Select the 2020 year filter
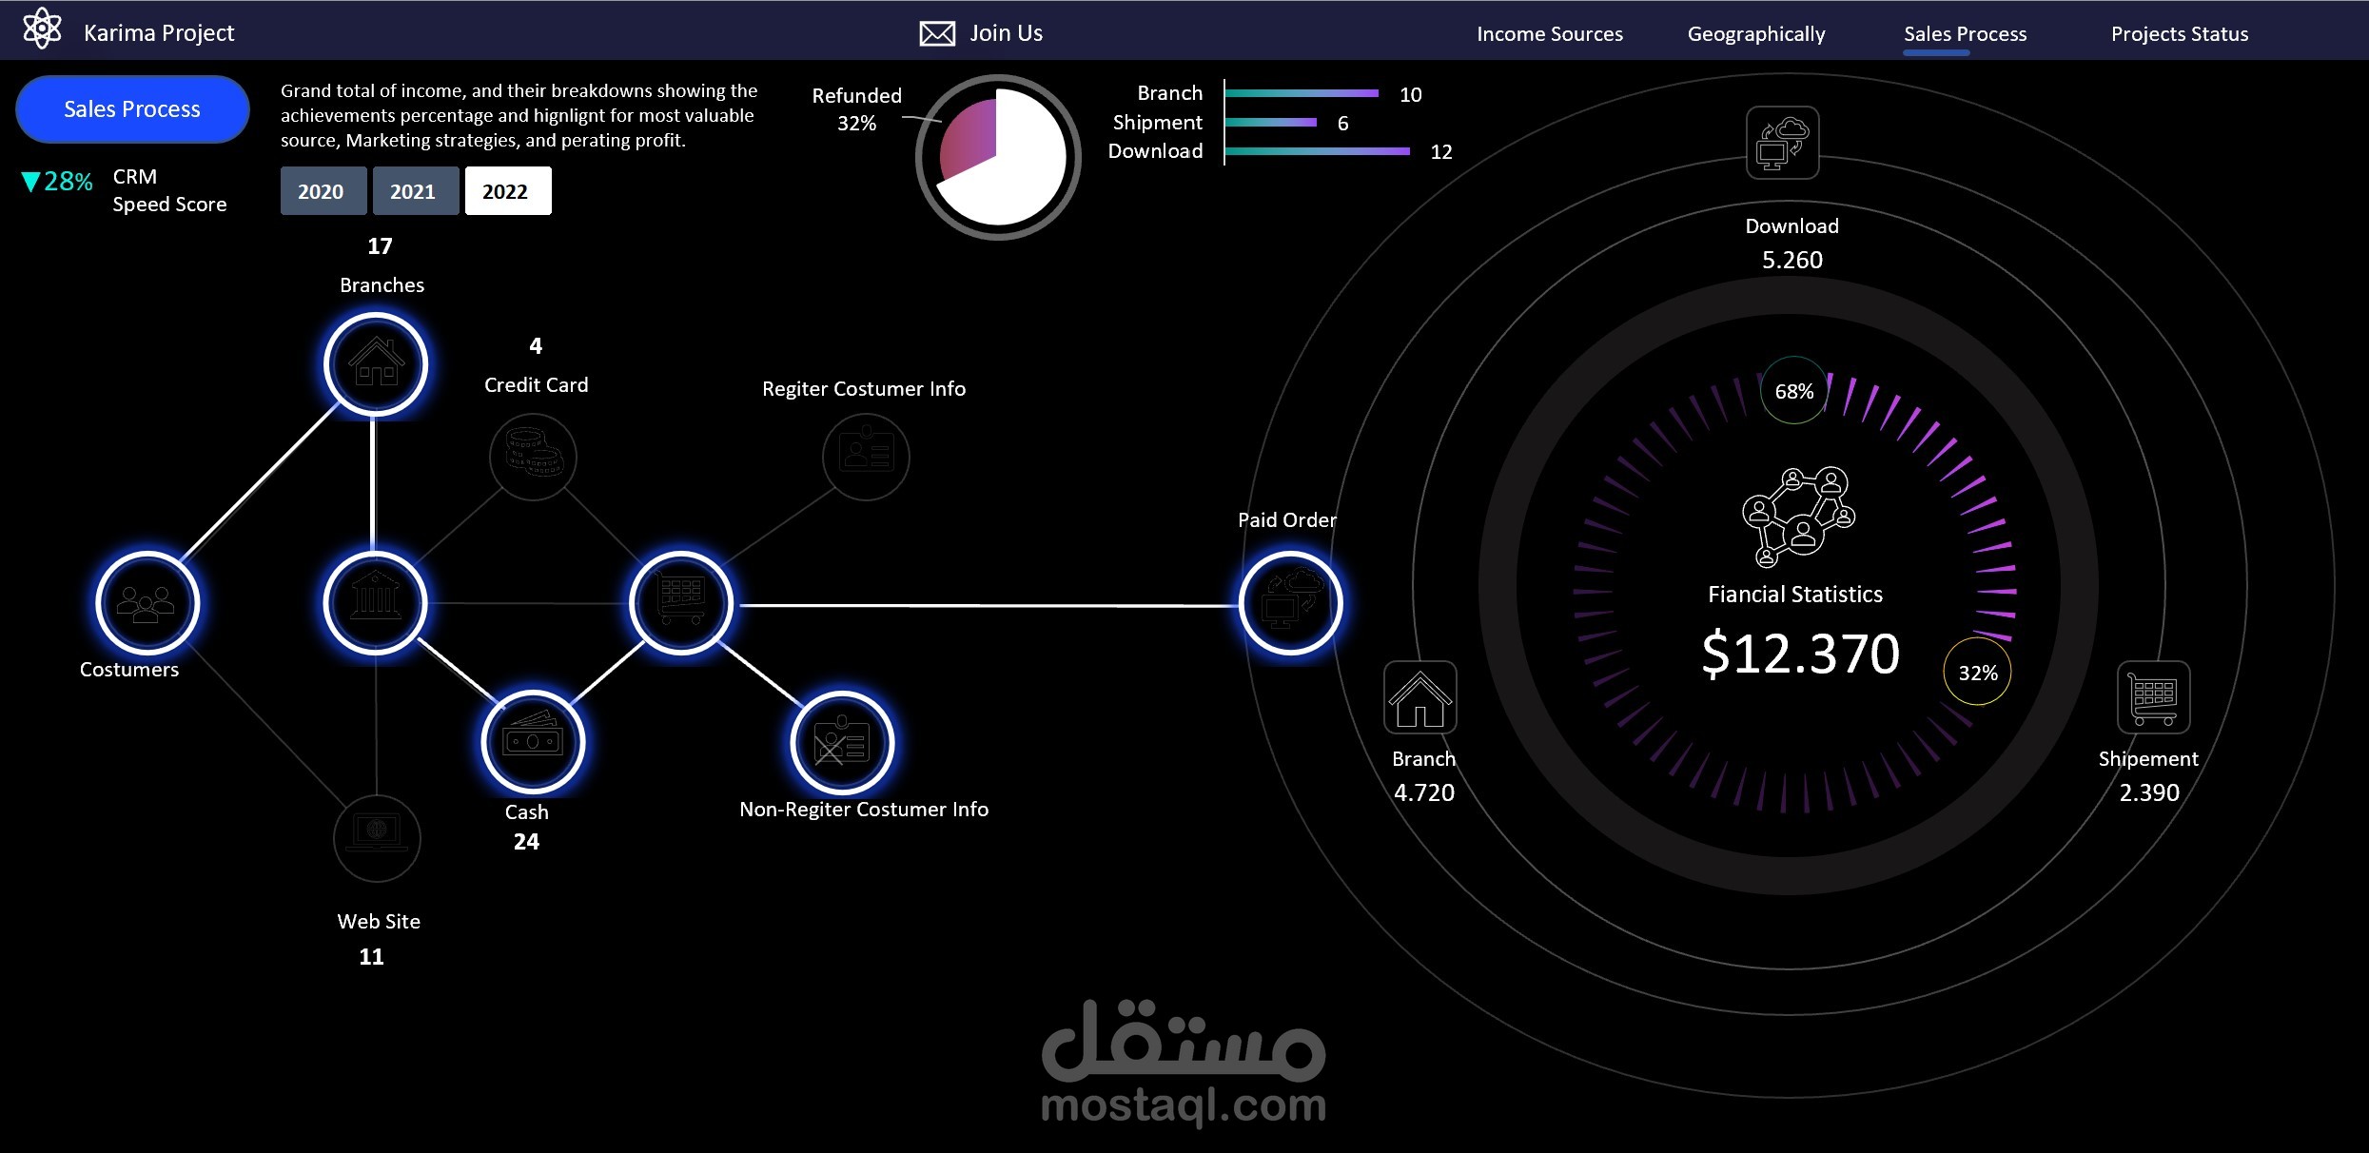The height and width of the screenshot is (1153, 2369). [322, 191]
